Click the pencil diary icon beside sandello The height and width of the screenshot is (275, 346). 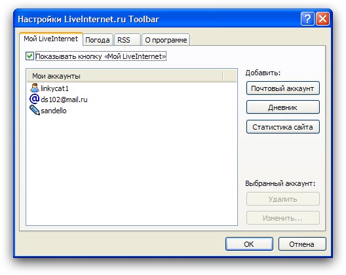pos(35,110)
